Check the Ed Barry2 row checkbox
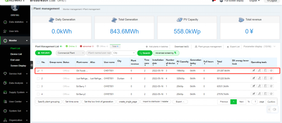 click(38, 94)
